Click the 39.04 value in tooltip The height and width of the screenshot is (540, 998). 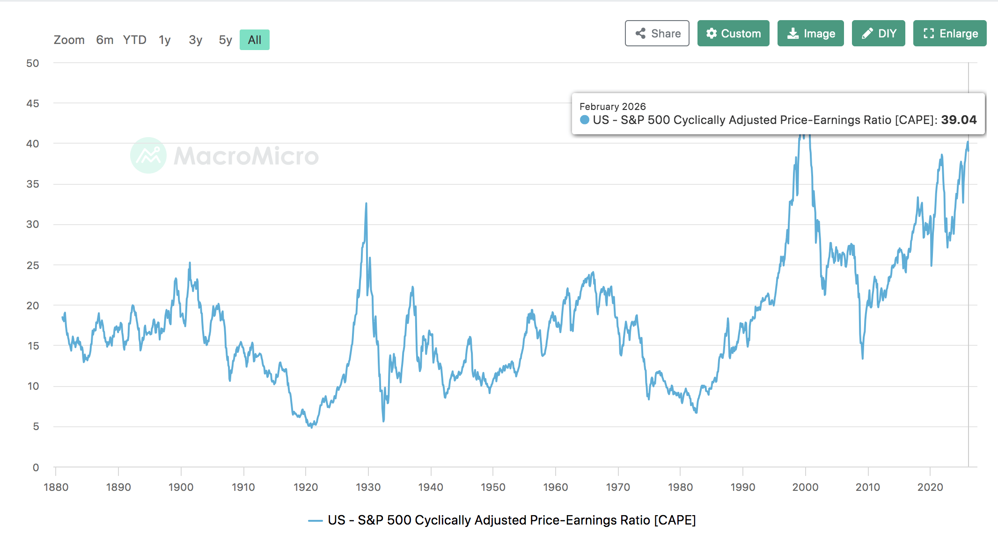[x=959, y=120]
